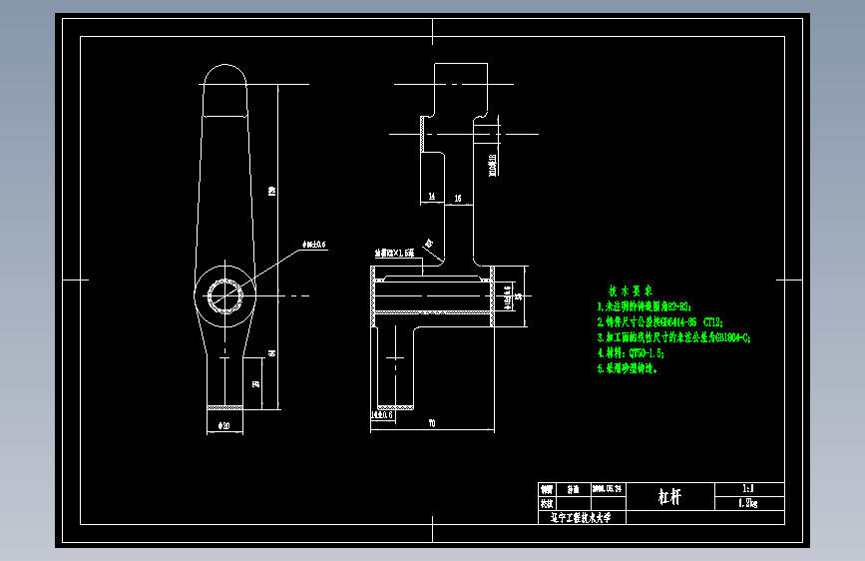
Task: Select the note mentioning 'GB1804-C'
Action: (x=674, y=337)
